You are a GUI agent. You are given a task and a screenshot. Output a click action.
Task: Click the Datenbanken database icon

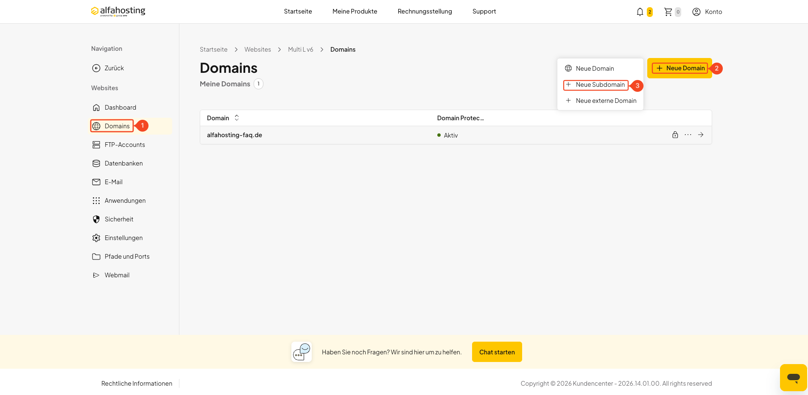[x=96, y=163]
